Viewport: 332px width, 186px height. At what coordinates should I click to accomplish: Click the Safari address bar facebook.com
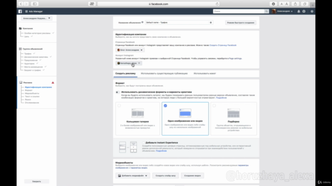[159, 4]
